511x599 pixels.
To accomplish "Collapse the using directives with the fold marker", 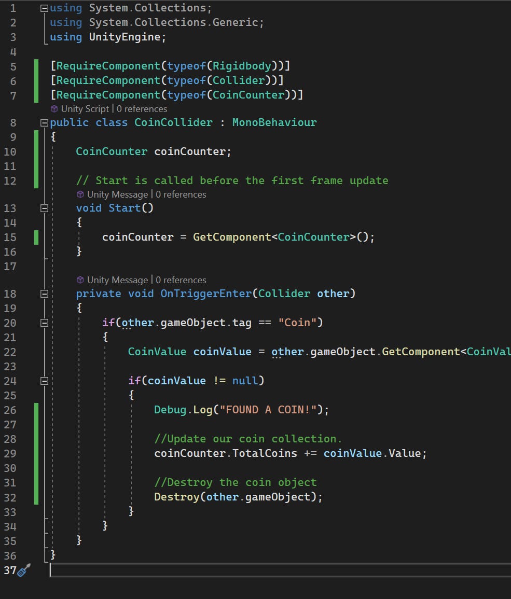I will 44,7.
